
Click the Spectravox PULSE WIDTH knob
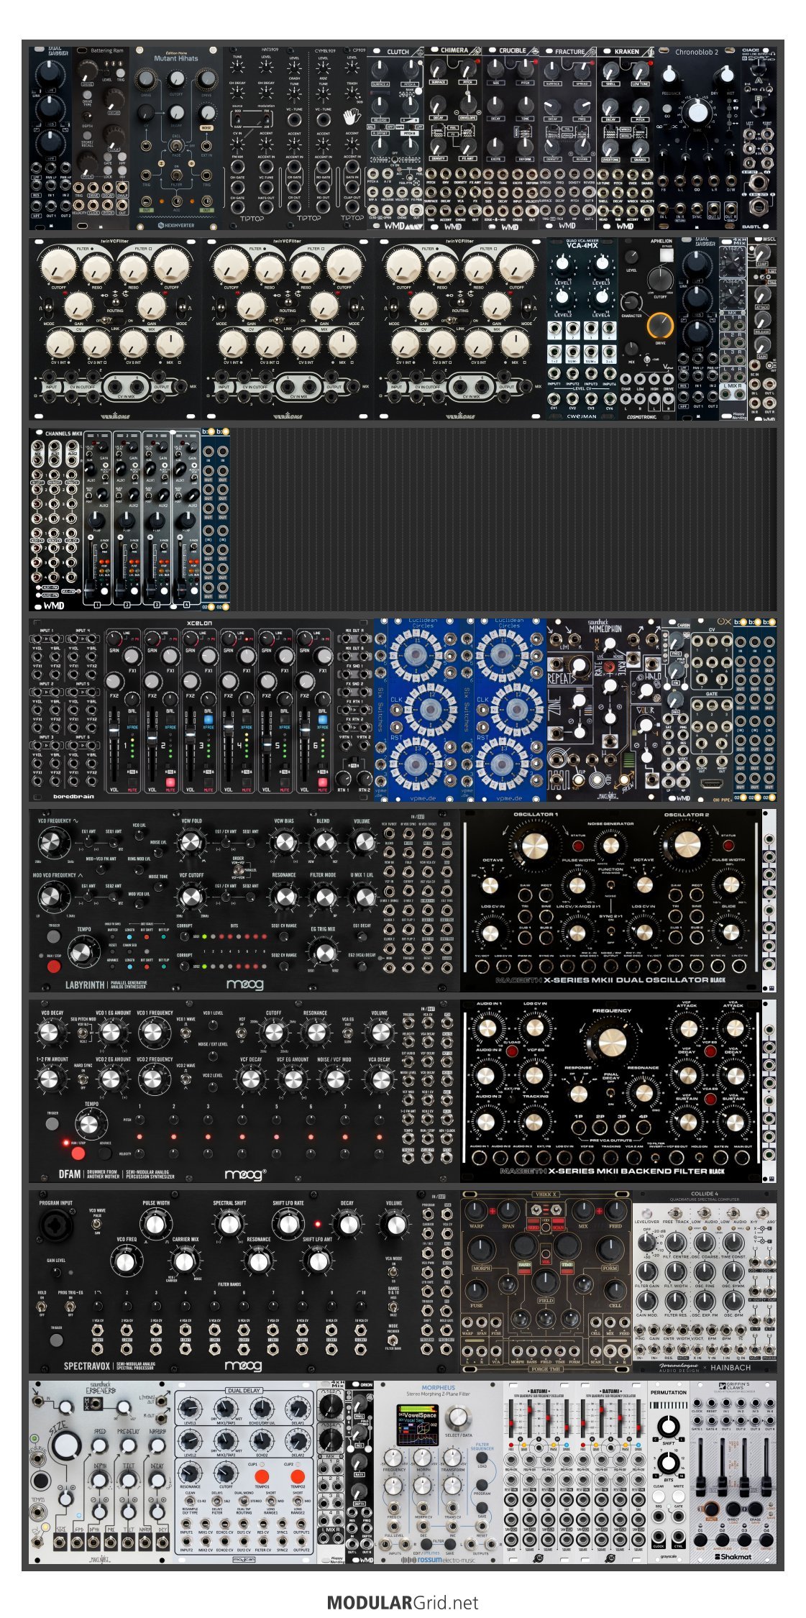click(x=155, y=1223)
